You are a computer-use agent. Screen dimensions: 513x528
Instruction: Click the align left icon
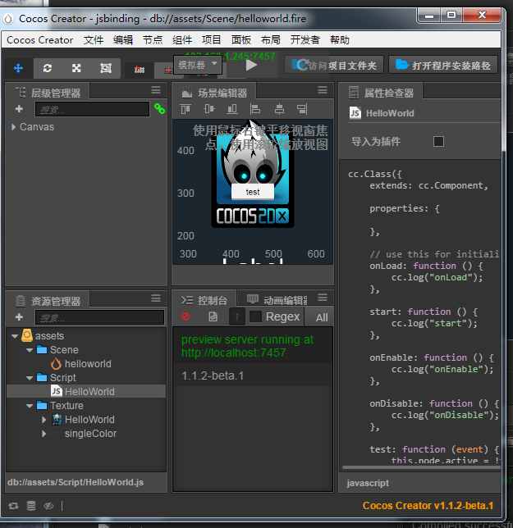point(255,109)
